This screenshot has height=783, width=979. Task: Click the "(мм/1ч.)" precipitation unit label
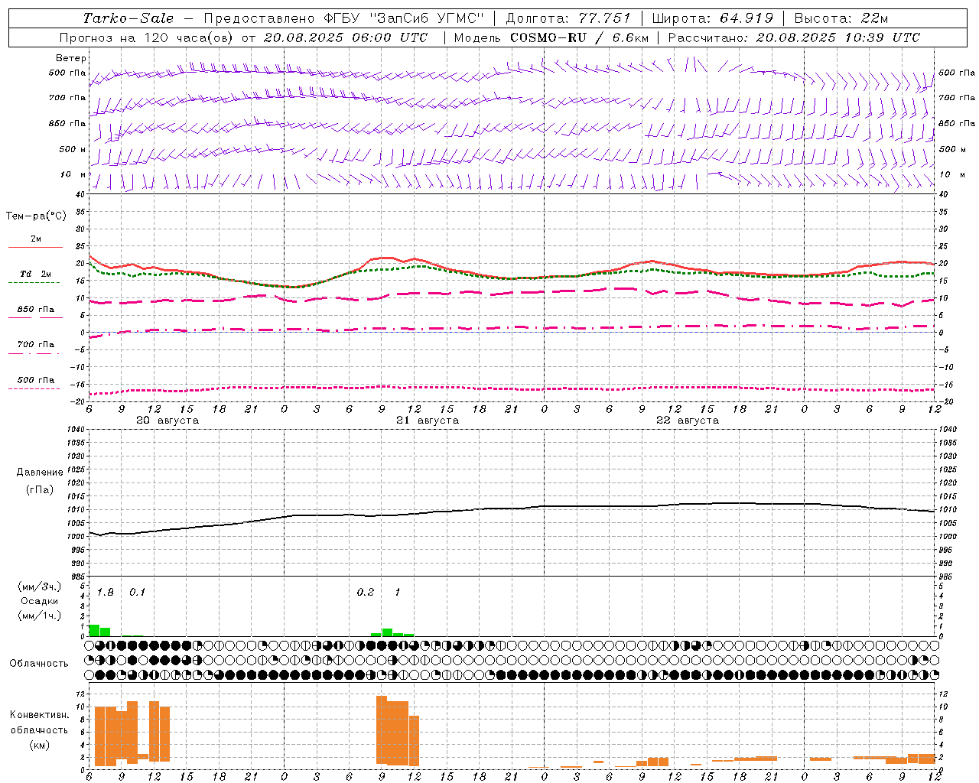pyautogui.click(x=40, y=615)
